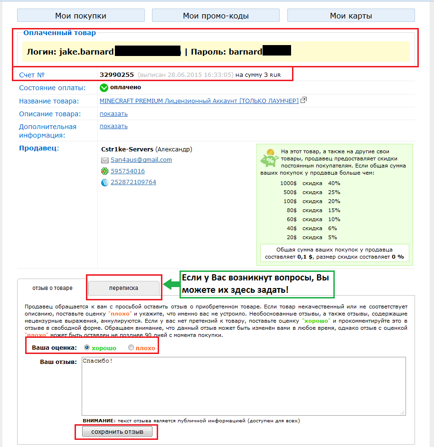Click the piggy bank discount icon
434x447 pixels.
pyautogui.click(x=269, y=159)
